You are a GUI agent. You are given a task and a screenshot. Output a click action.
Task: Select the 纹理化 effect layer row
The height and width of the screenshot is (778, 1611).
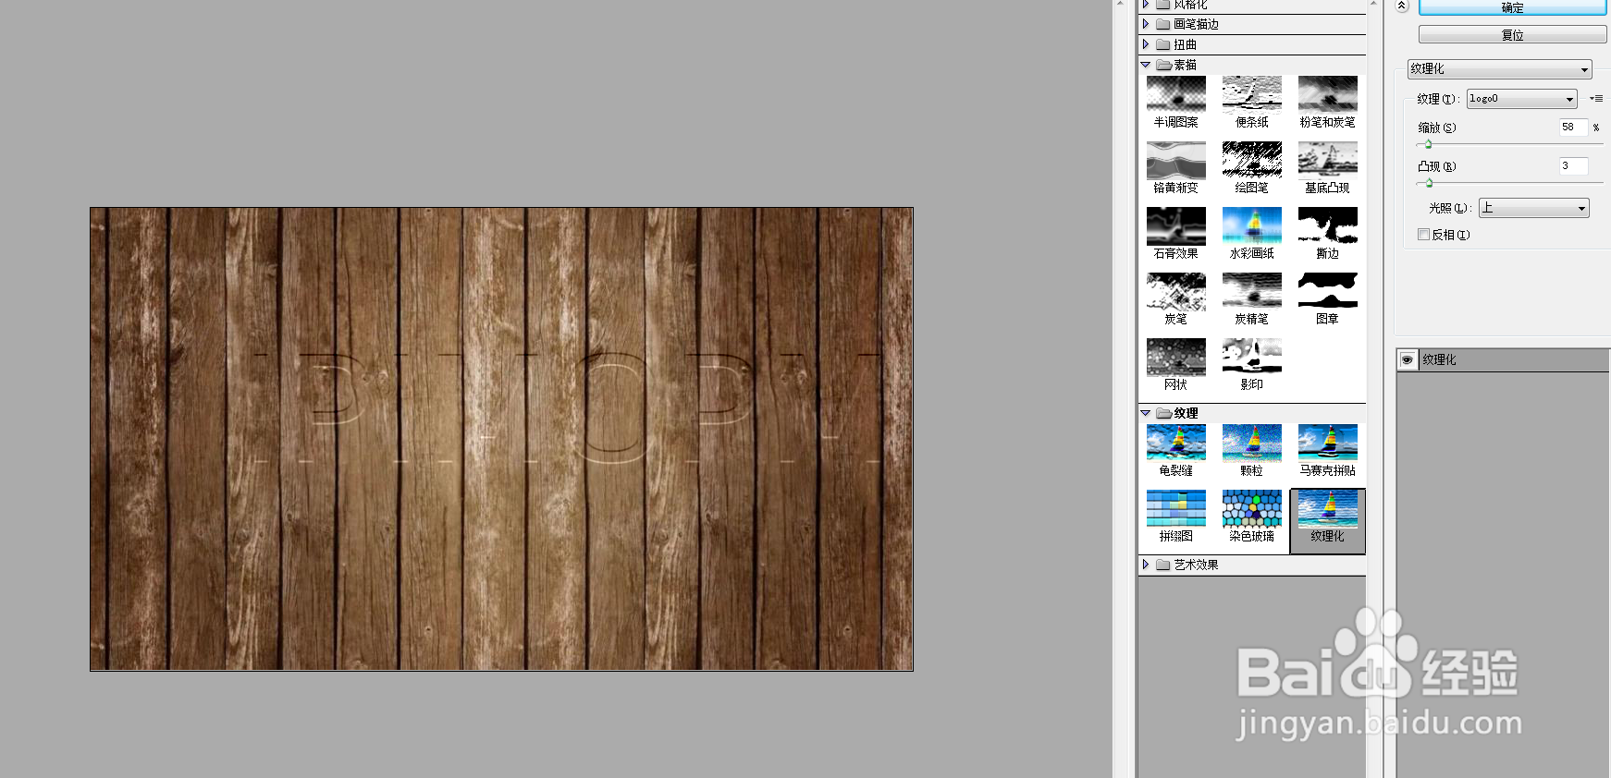point(1503,359)
